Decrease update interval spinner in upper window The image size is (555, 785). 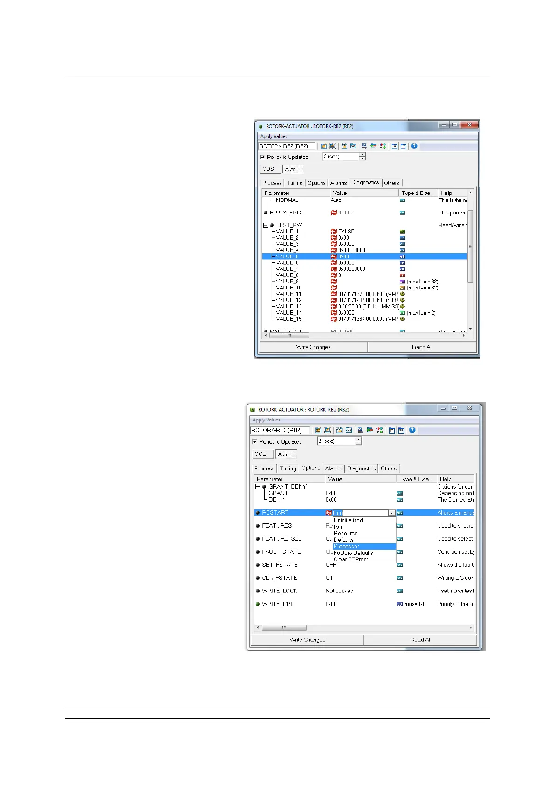tap(363, 159)
